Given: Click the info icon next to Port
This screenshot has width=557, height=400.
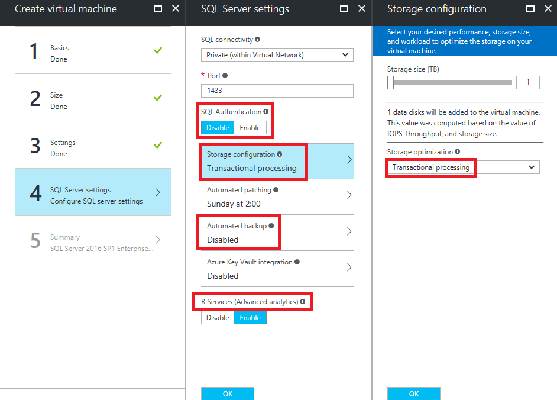Looking at the screenshot, I should 225,75.
